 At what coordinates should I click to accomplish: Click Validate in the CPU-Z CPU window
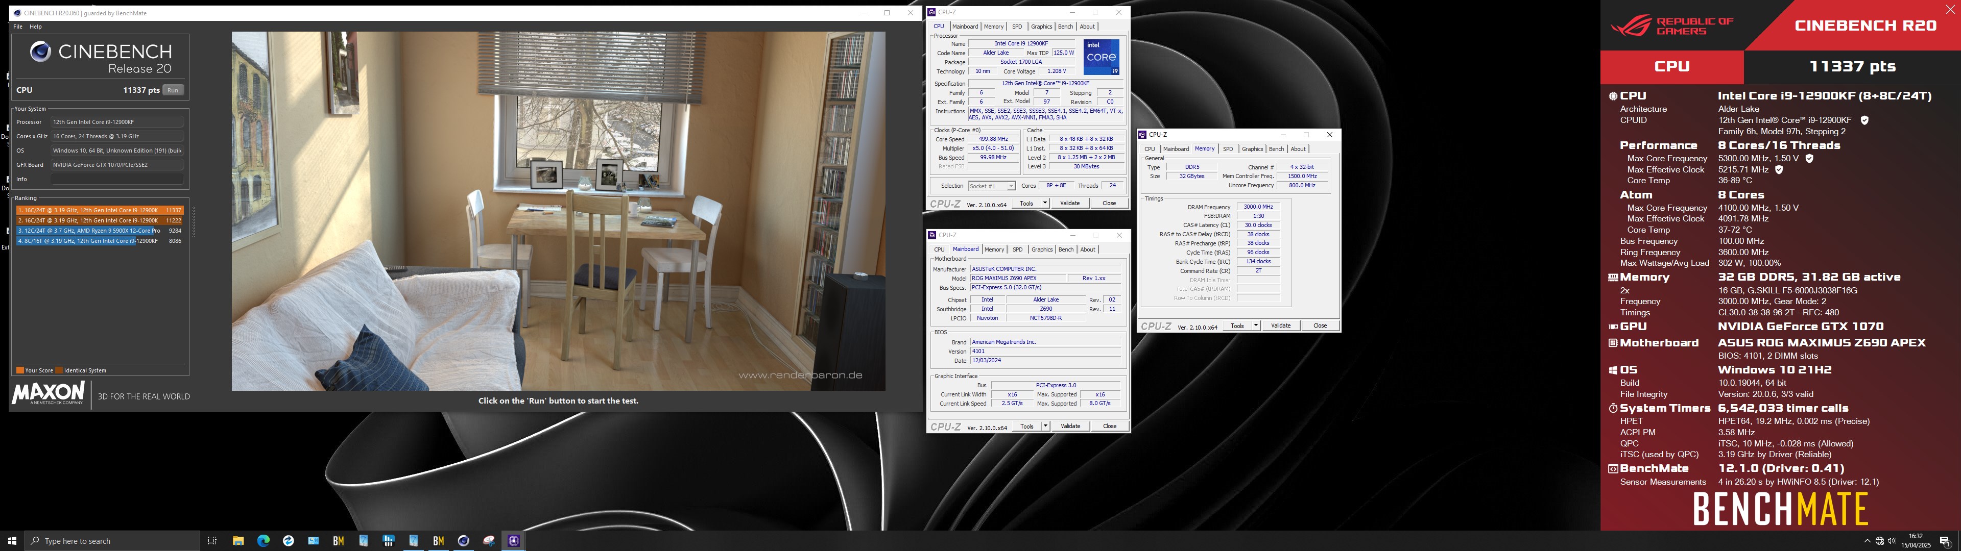1069,203
